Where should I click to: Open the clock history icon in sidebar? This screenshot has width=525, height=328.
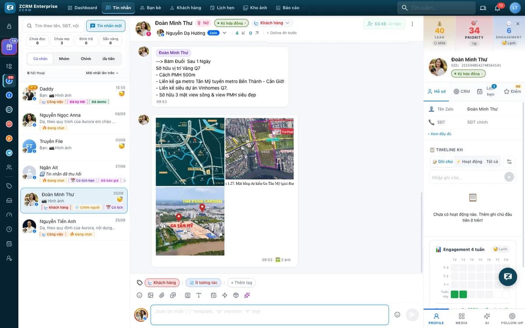point(9,229)
